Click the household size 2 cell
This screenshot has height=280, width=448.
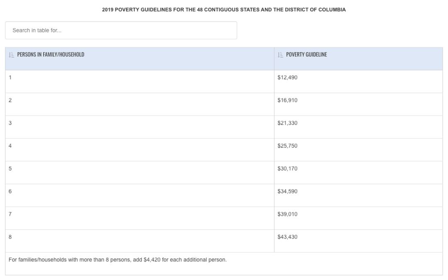pos(10,100)
